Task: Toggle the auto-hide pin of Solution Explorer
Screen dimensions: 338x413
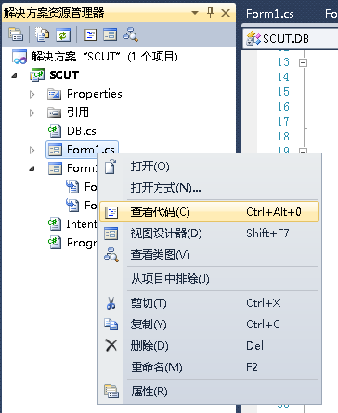Action: [210, 13]
